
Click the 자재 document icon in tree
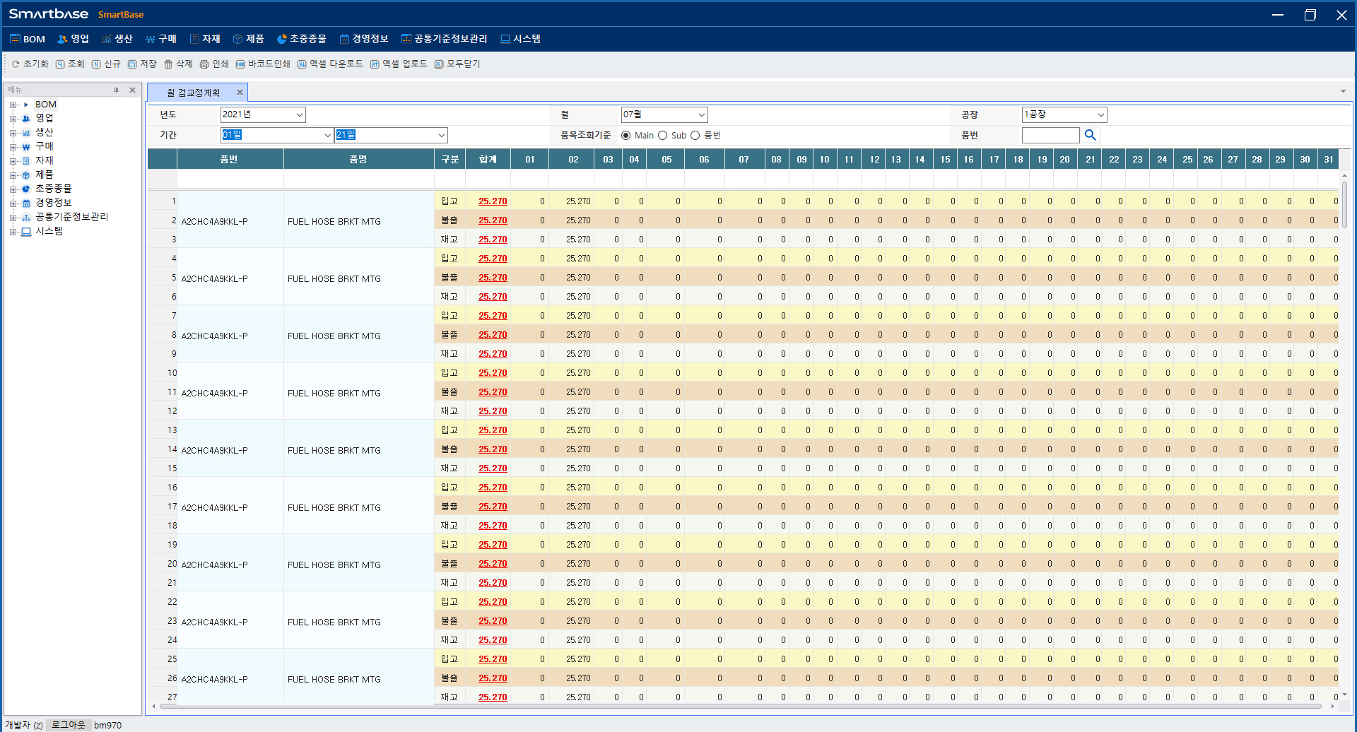26,161
